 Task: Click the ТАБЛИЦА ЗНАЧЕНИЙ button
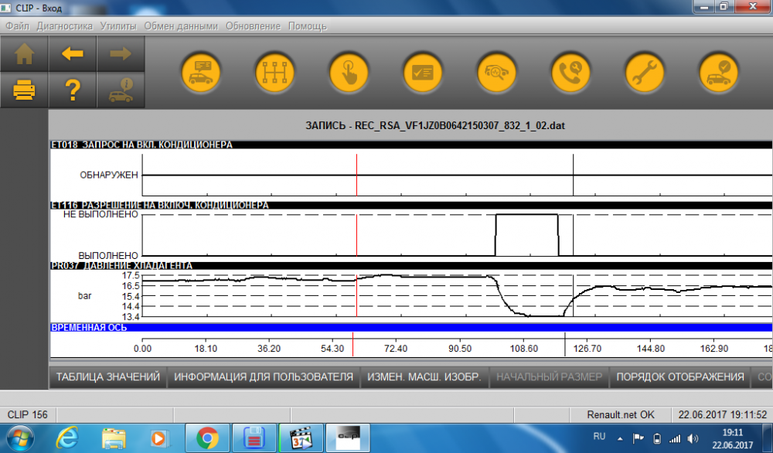(x=108, y=377)
